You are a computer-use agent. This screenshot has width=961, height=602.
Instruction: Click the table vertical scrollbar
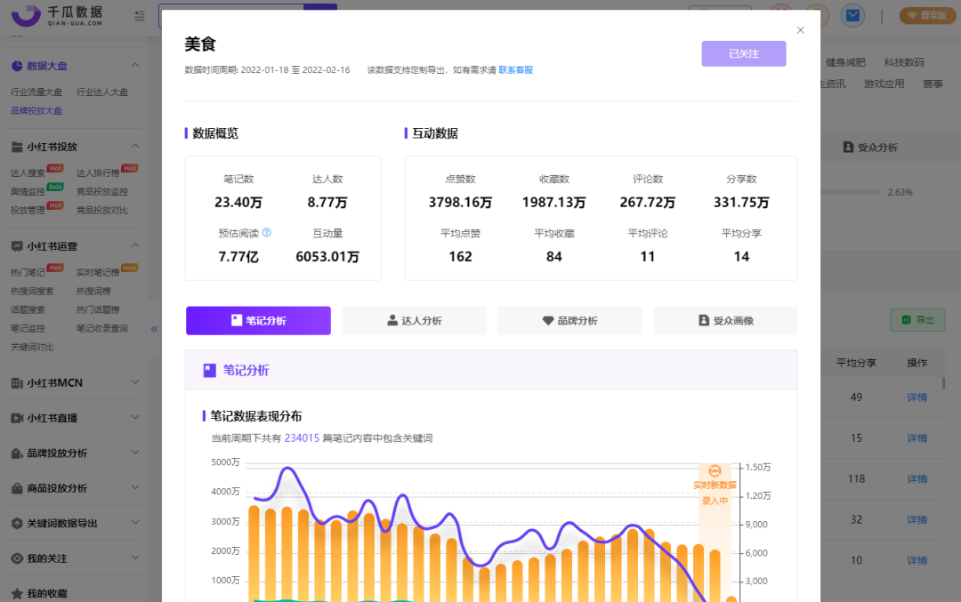point(944,382)
